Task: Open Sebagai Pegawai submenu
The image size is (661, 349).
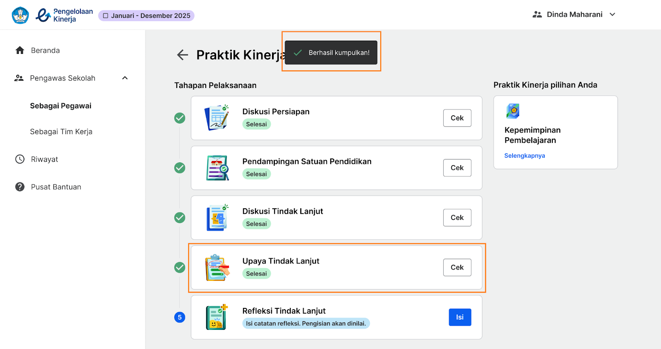Action: (61, 106)
